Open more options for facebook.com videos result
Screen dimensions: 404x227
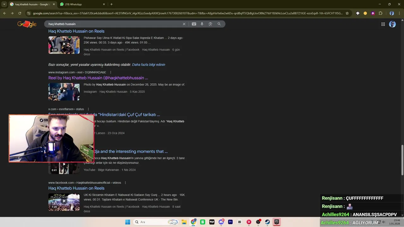tap(125, 183)
